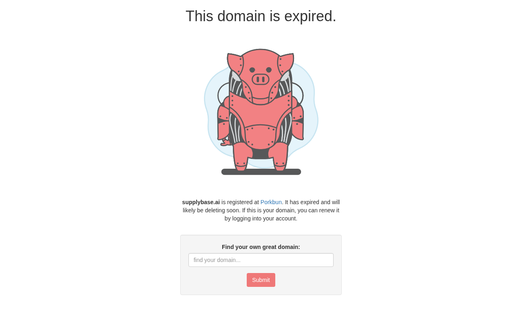Viewport: 522px width, 326px height.
Task: Click the "by logging into your account." text
Action: [261, 218]
